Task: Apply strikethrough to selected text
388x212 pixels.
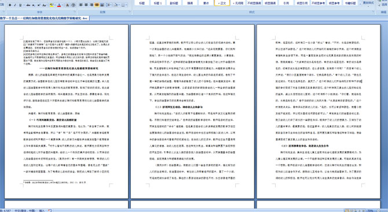Action: 28,5
